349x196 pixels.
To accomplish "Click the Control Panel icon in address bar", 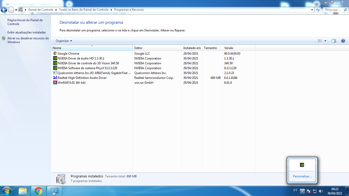I will [x=21, y=10].
